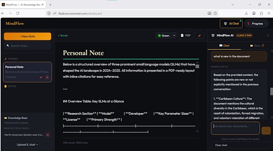
Task: Open the browser hamburger menu
Action: point(269,13)
